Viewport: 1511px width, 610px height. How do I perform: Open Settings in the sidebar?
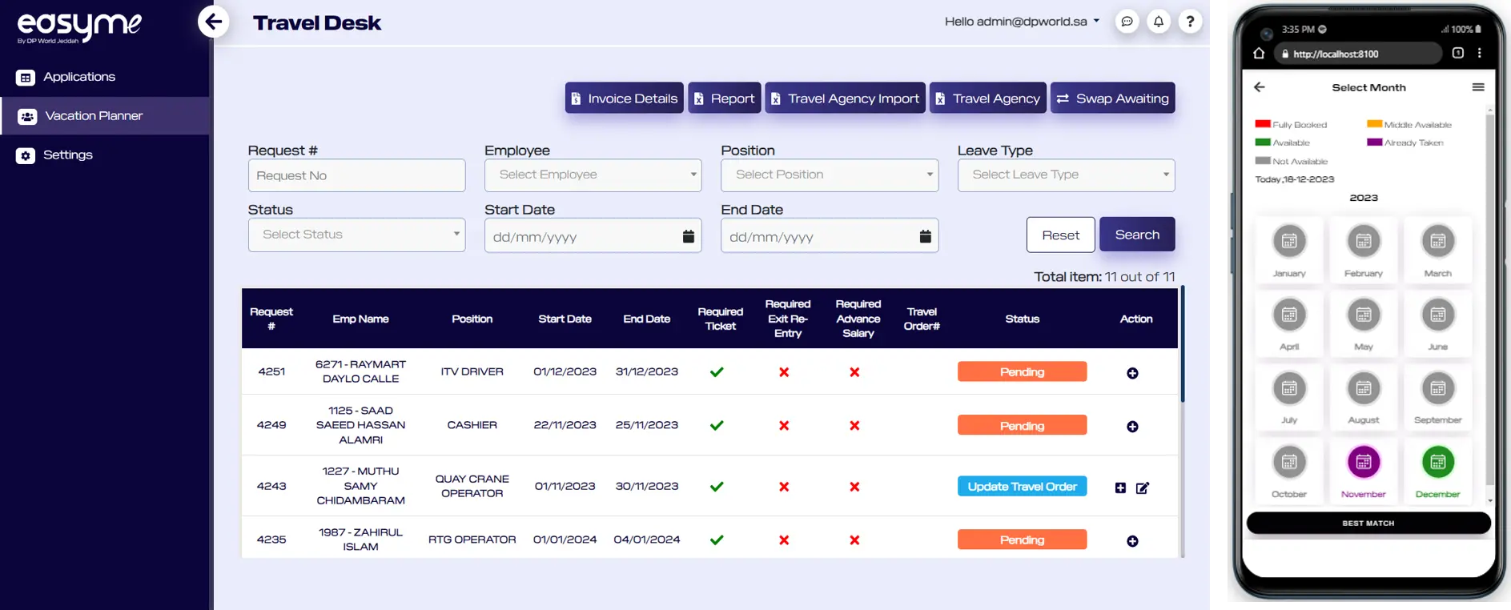pos(68,155)
